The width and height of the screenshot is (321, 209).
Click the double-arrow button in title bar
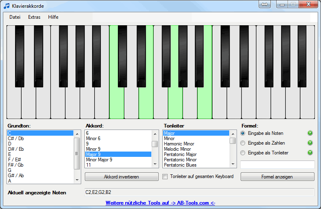click(264, 4)
